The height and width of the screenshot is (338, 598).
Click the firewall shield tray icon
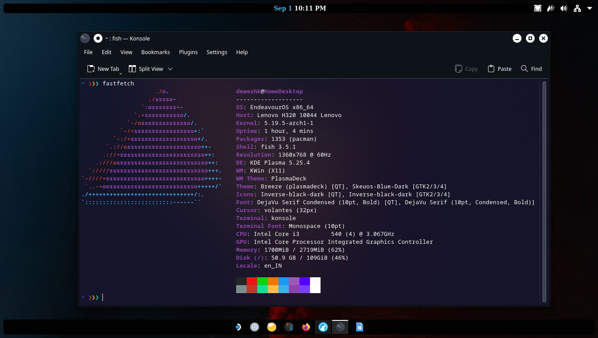click(538, 8)
